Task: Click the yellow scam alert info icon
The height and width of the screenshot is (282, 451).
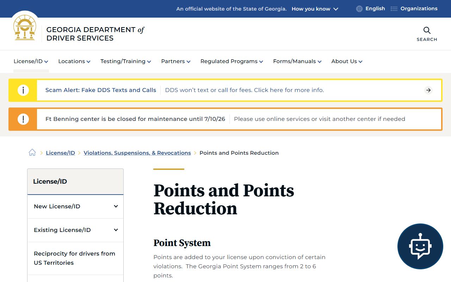Action: [x=23, y=90]
